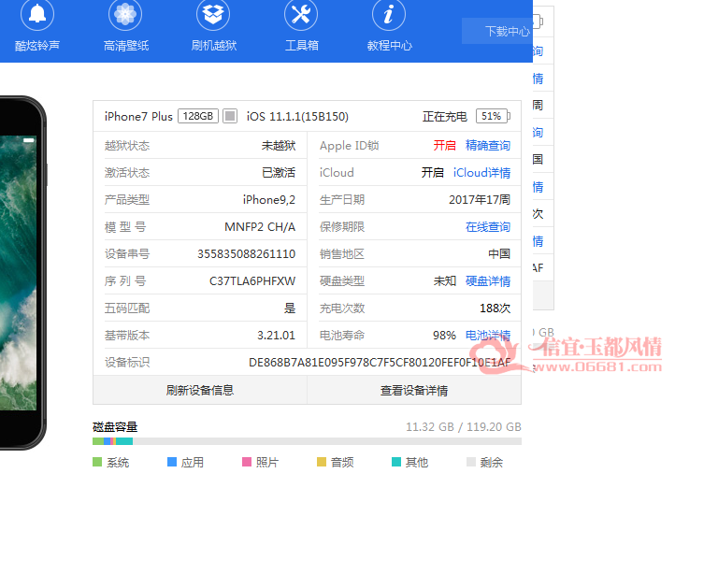
Task: Click the 11.32 GB / 119.20 GB capacity text
Action: pos(464,427)
